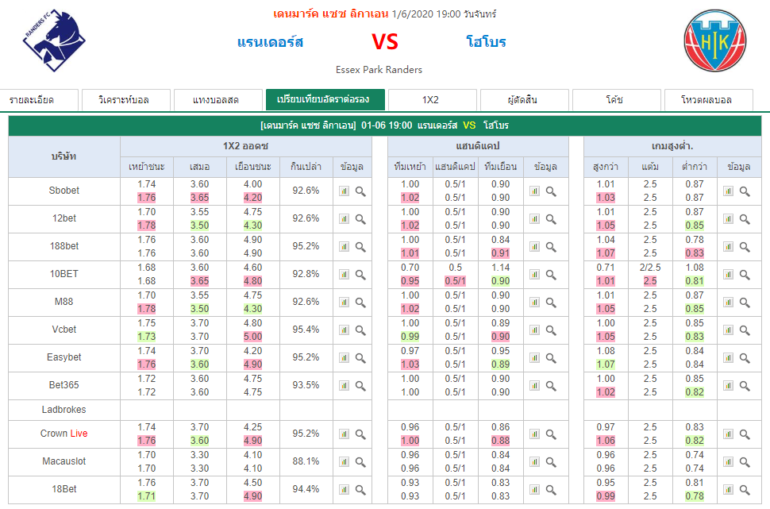The height and width of the screenshot is (509, 770).
Task: Open Sbobet 1X2 odds chart icon
Action: click(x=345, y=191)
